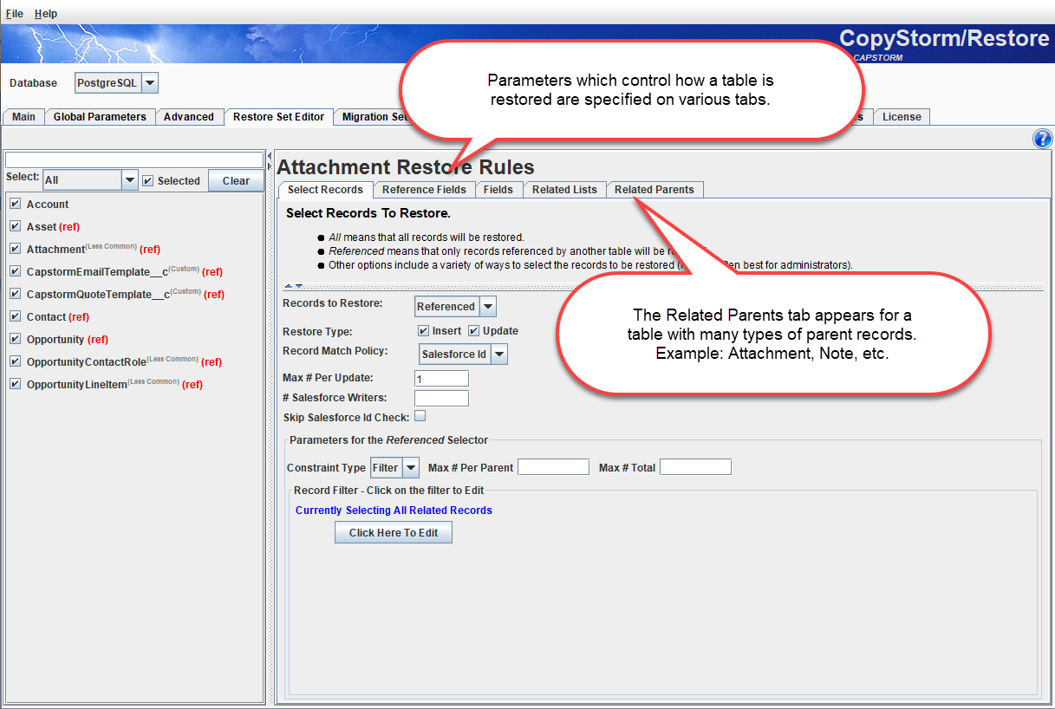Switch to the Main tab
The height and width of the screenshot is (709, 1055).
pos(24,117)
